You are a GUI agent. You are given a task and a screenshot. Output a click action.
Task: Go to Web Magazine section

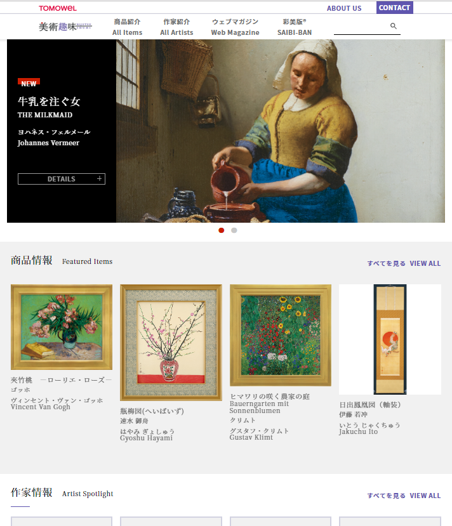tap(235, 27)
